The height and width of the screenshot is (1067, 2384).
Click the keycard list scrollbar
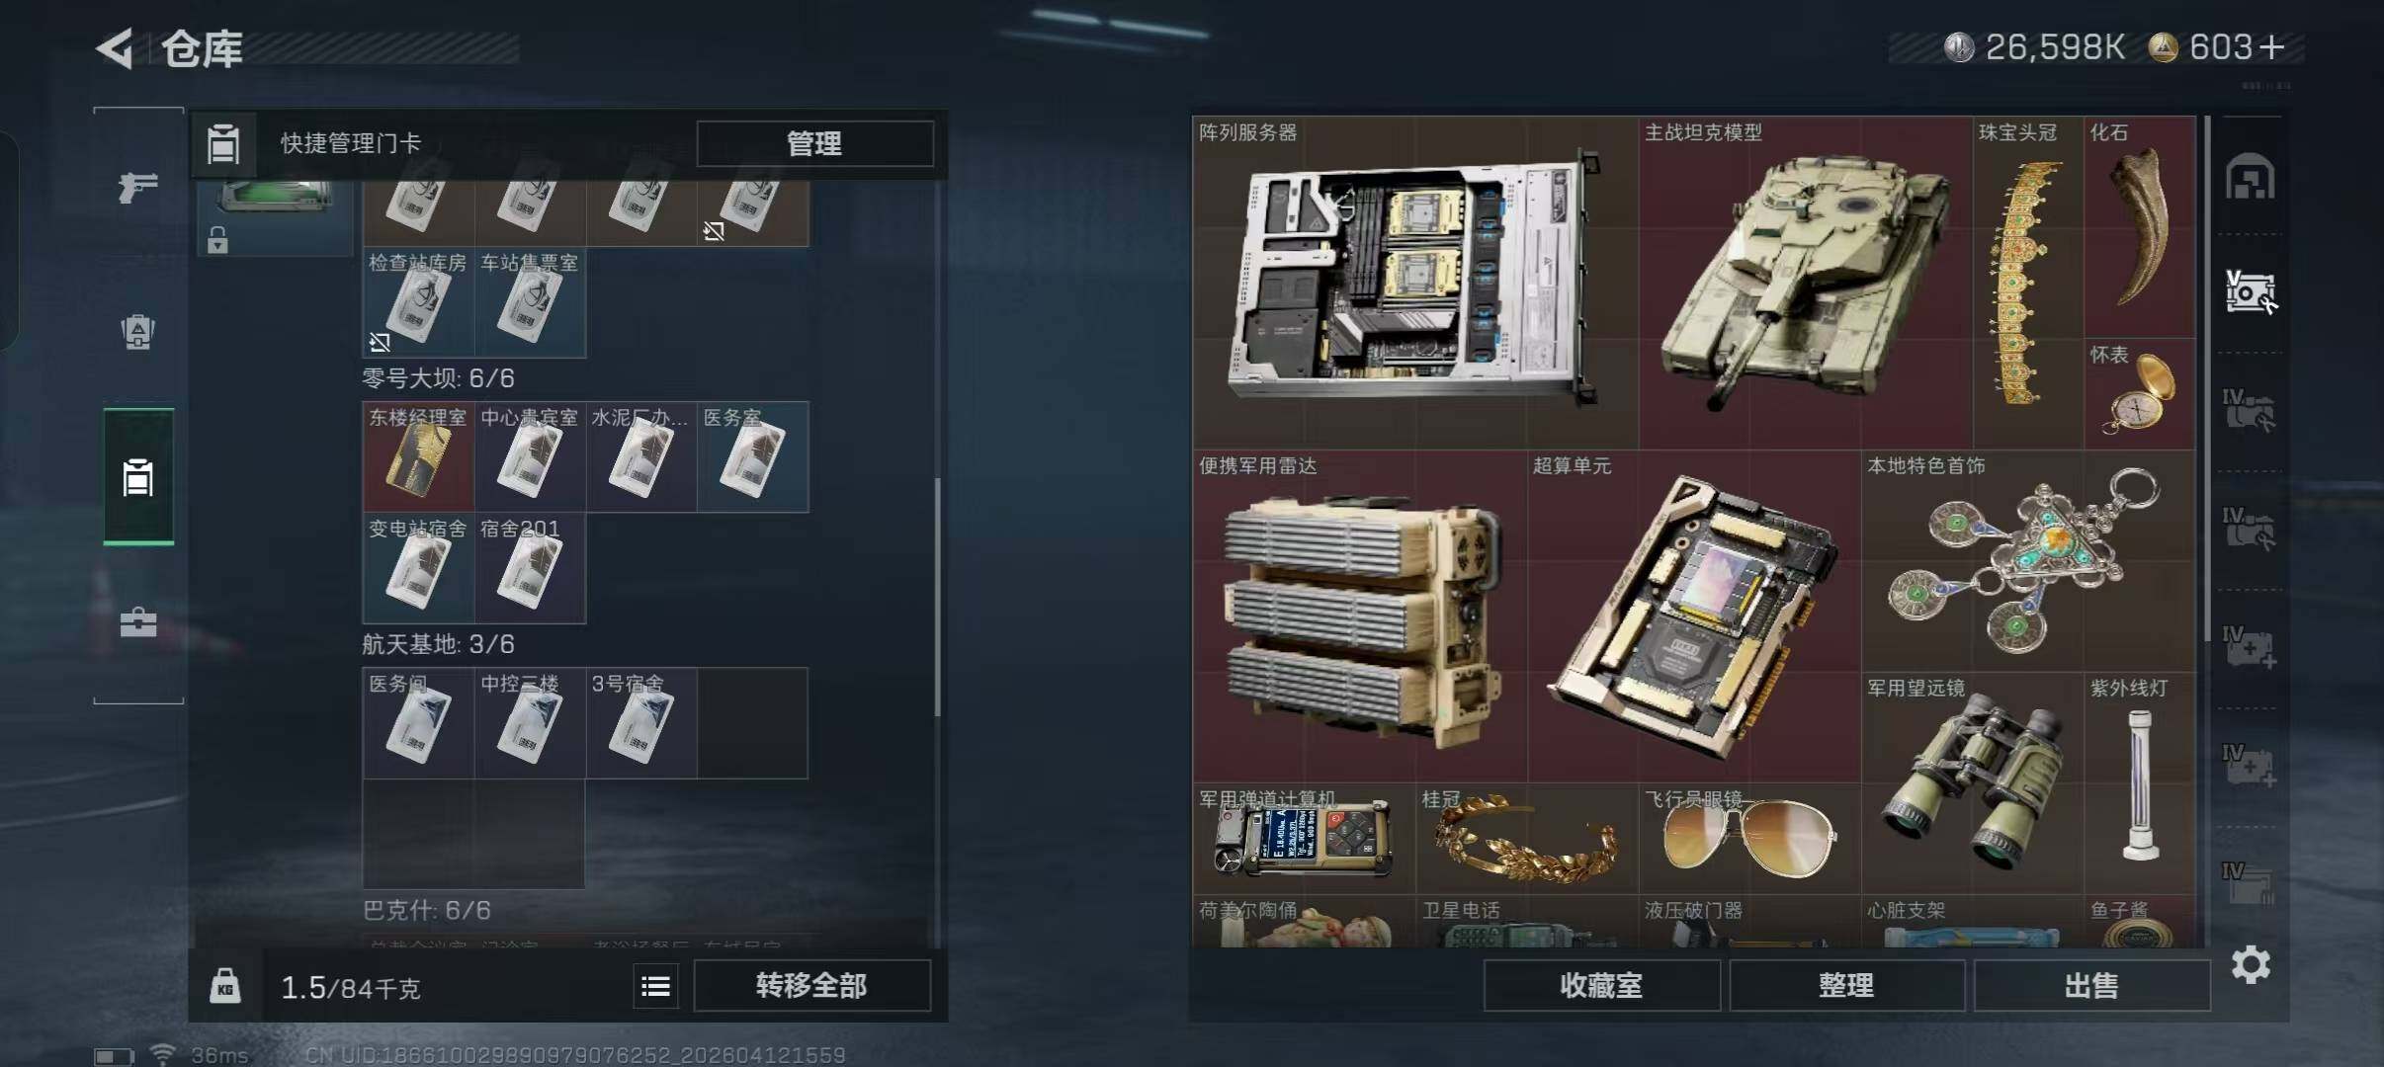point(937,597)
